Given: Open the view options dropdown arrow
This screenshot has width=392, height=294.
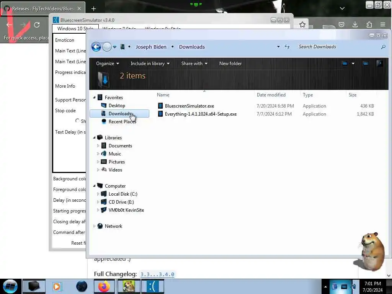Looking at the screenshot, I should tap(353, 64).
